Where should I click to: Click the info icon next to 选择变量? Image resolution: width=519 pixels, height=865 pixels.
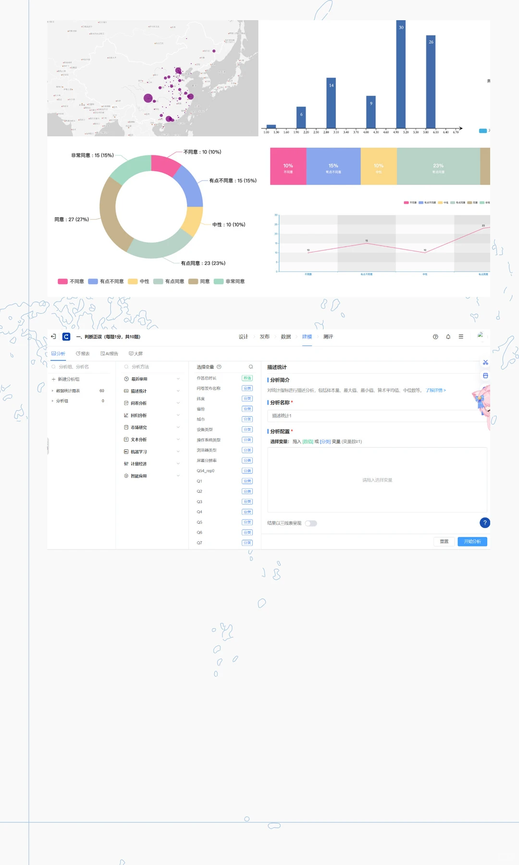click(219, 367)
